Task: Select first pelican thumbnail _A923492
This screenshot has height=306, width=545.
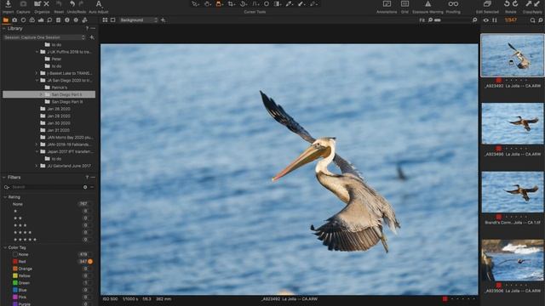Action: click(513, 55)
